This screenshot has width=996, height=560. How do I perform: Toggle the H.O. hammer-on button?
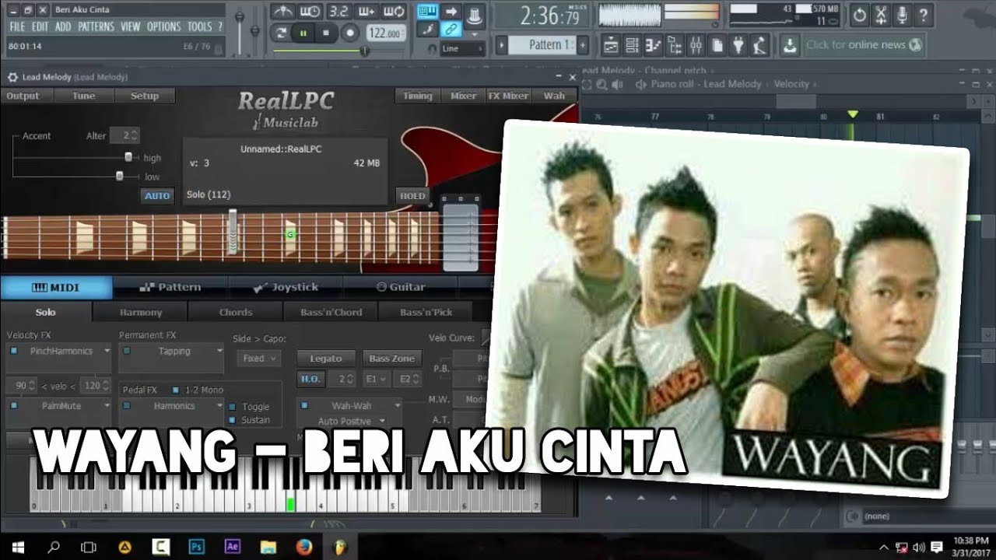pos(310,380)
